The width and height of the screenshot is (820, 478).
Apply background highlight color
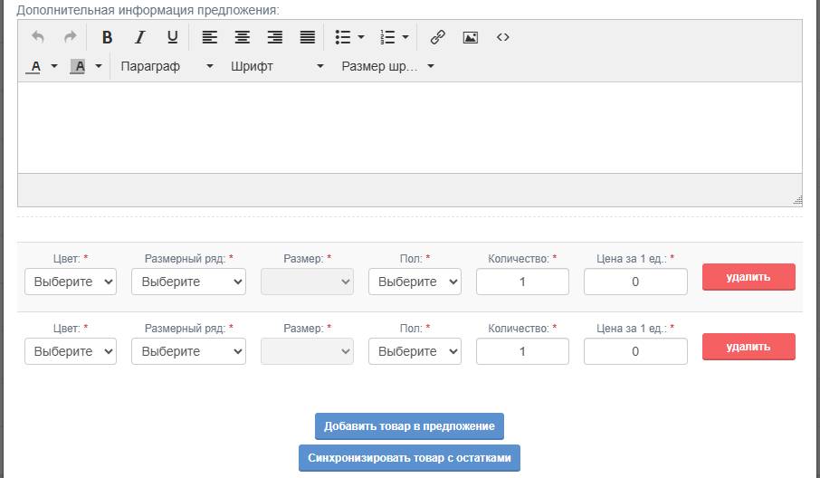(x=78, y=66)
